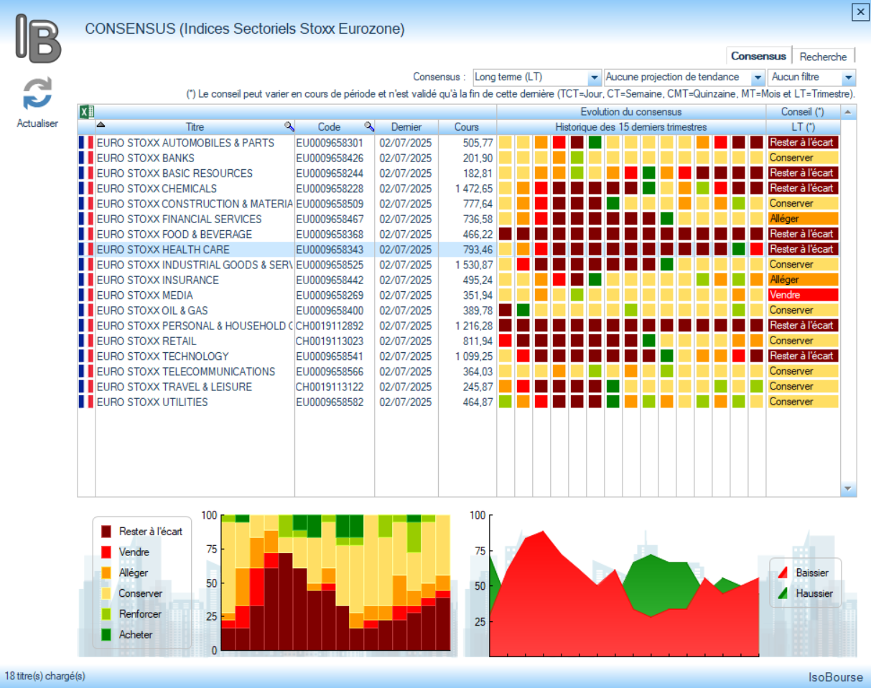Click the table scrollbar down arrow
The width and height of the screenshot is (871, 688).
[x=848, y=488]
